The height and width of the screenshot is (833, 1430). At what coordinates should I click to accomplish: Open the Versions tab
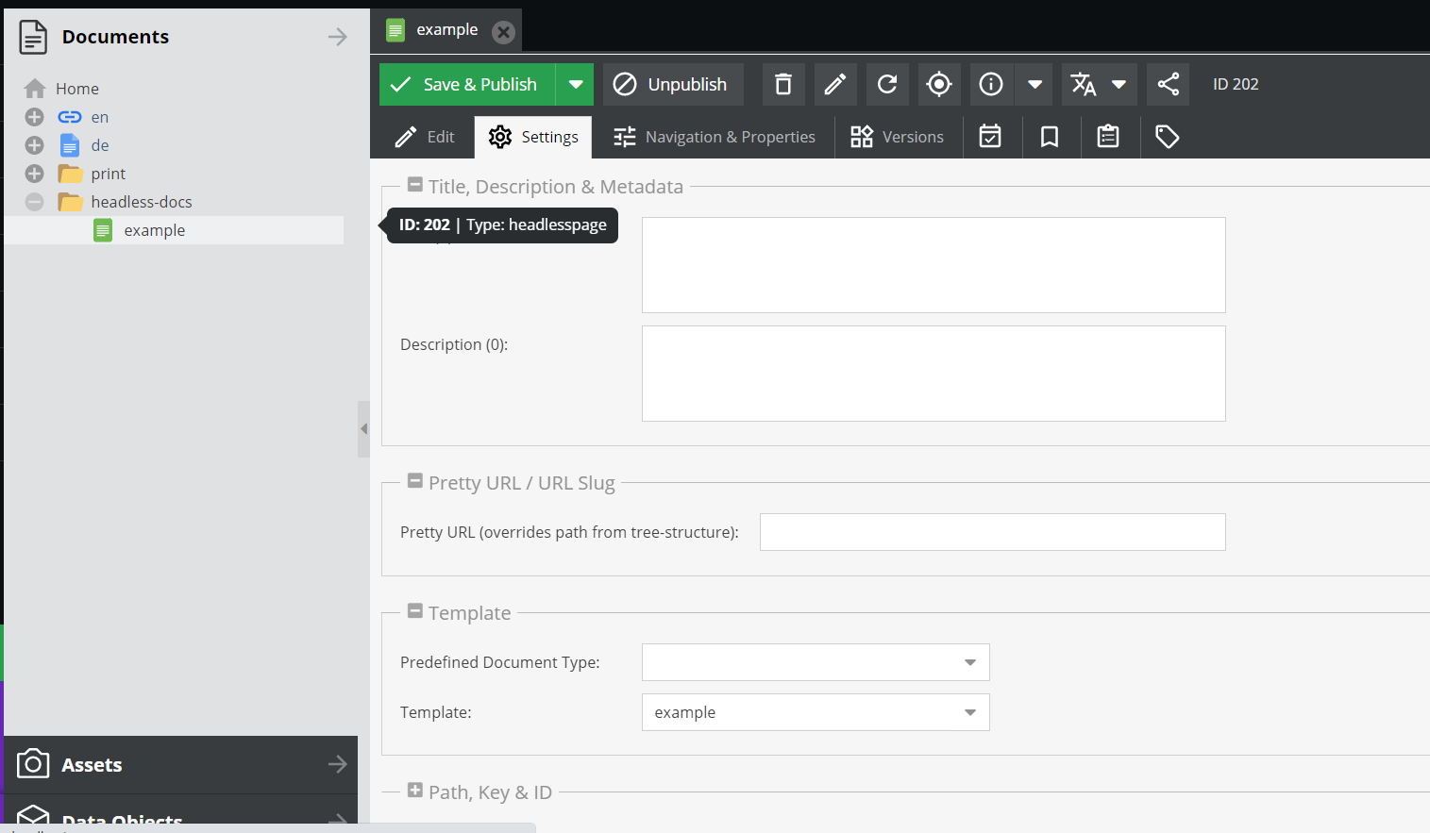coord(897,137)
